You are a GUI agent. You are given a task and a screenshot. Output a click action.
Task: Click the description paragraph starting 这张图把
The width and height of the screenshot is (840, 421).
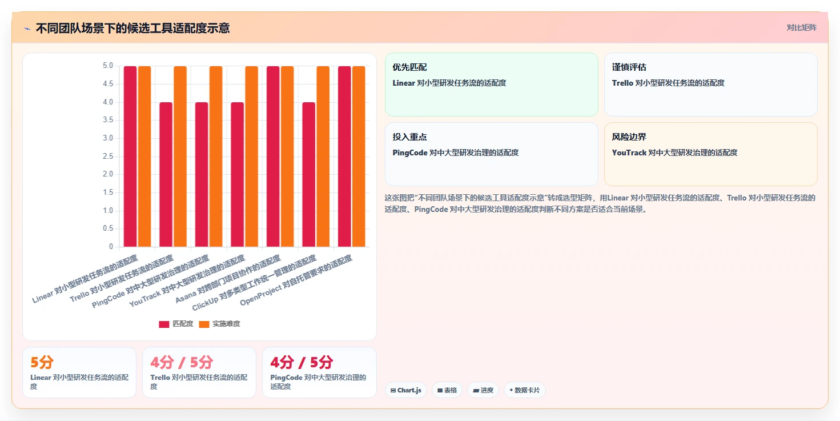click(601, 203)
